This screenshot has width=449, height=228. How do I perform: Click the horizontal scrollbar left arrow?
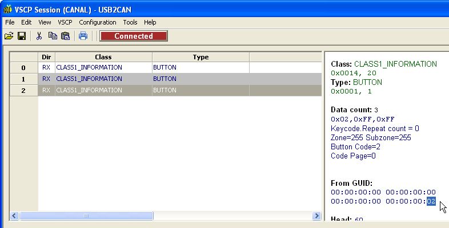tap(14, 216)
